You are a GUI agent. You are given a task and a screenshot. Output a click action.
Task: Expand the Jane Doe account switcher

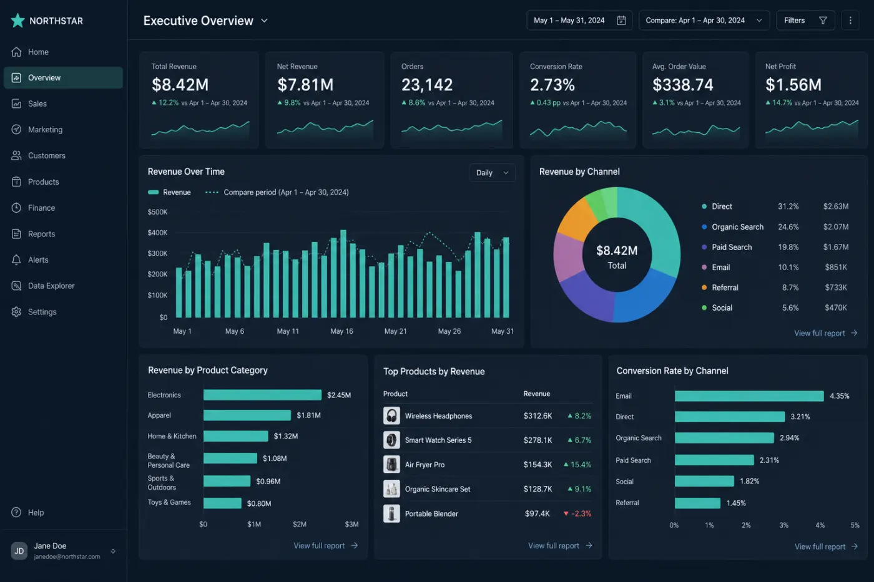click(x=113, y=551)
